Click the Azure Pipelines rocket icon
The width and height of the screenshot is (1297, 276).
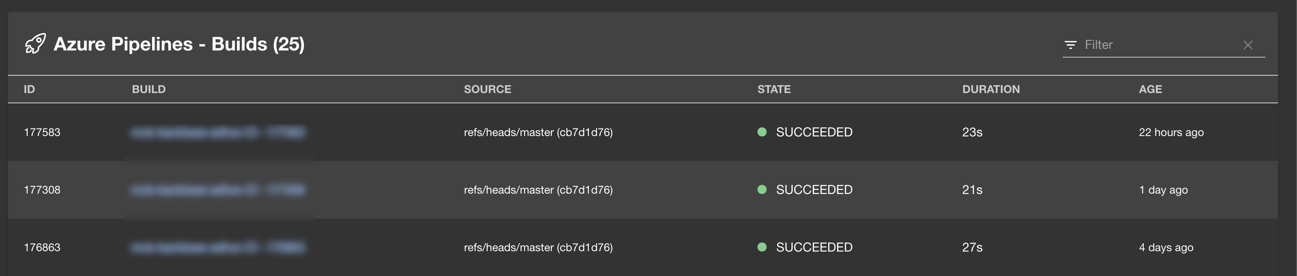(35, 44)
